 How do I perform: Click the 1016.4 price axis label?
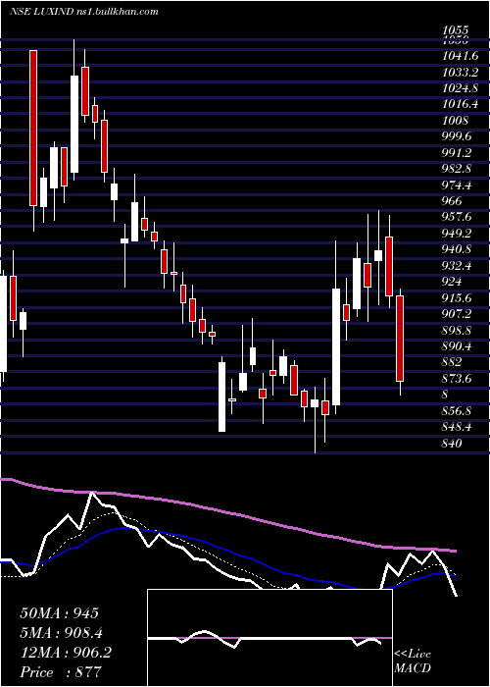(460, 104)
